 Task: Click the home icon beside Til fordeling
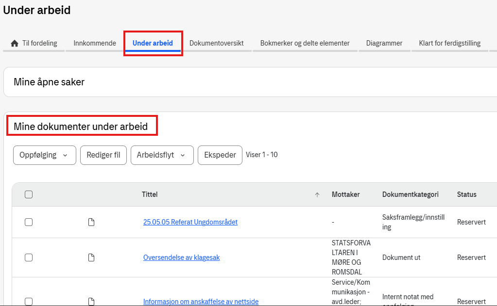pyautogui.click(x=15, y=43)
